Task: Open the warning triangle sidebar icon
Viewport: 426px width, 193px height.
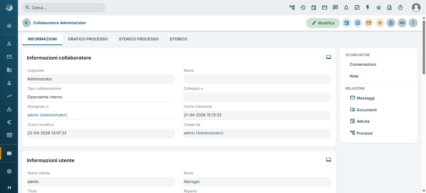Action: 9,109
